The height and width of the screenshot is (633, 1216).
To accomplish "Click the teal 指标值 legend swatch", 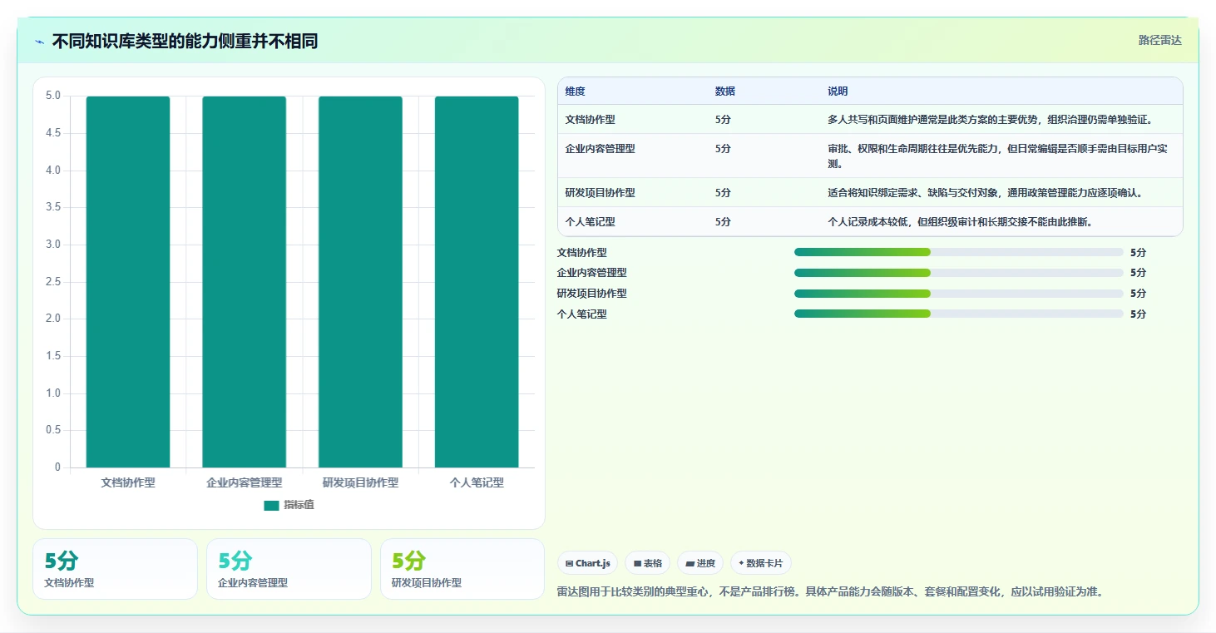I will pos(271,506).
